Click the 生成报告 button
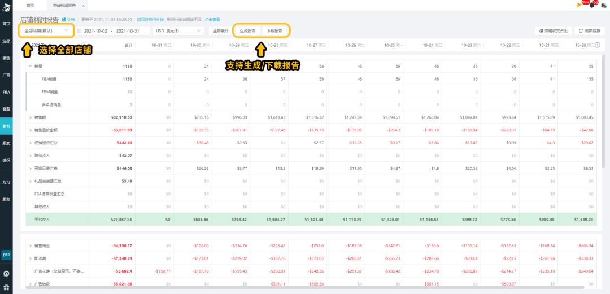Image resolution: width=610 pixels, height=294 pixels. click(247, 30)
